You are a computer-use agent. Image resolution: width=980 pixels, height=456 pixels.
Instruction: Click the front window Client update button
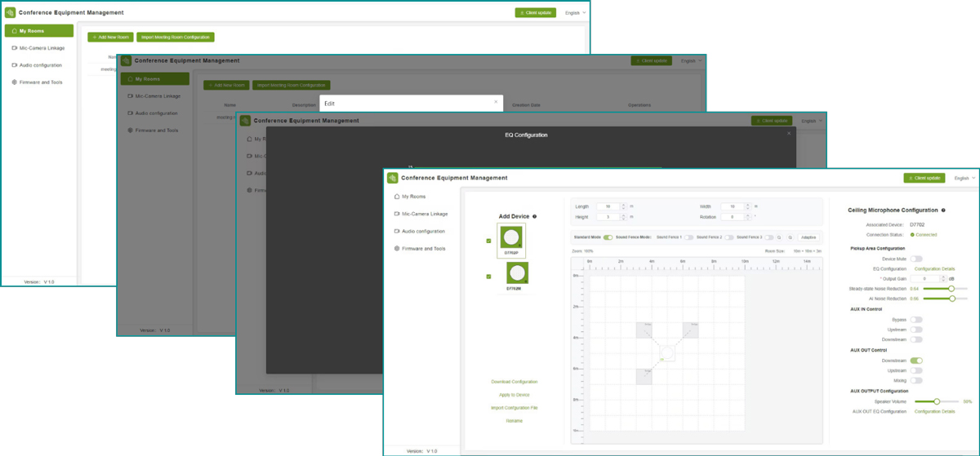[924, 178]
